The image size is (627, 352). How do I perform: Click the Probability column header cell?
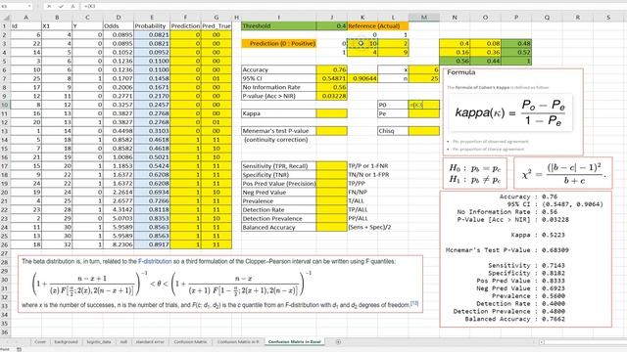tap(152, 26)
